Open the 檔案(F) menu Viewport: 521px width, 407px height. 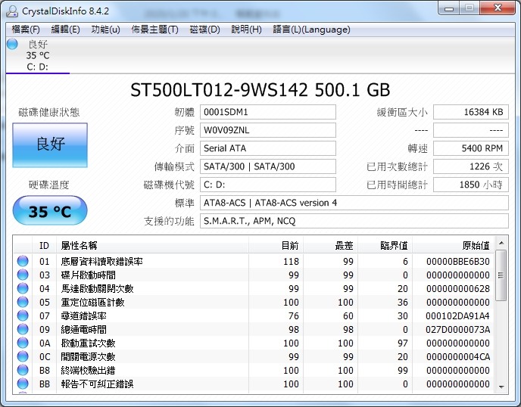pyautogui.click(x=26, y=30)
